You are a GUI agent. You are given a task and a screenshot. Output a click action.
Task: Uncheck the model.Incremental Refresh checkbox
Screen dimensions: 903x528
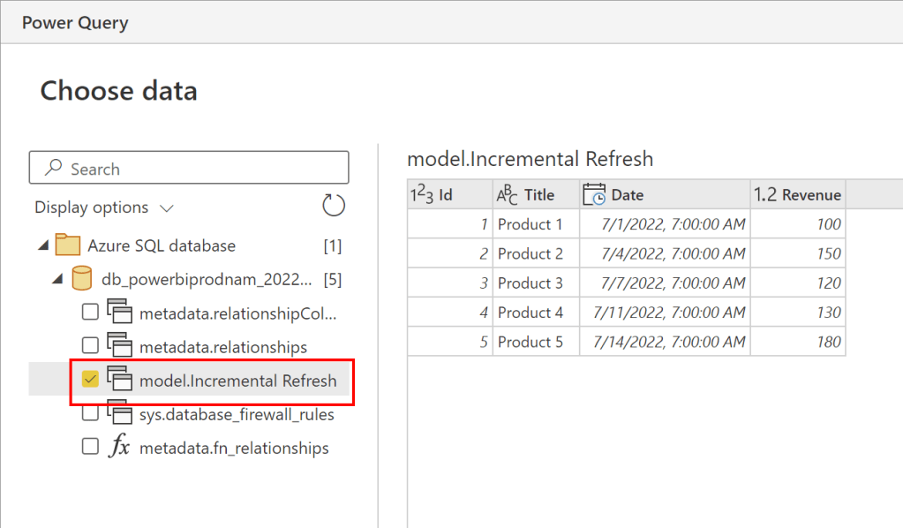click(x=90, y=380)
